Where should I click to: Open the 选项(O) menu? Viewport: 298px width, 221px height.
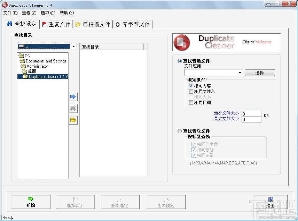48,13
